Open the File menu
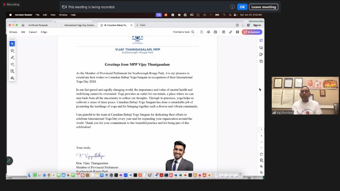This screenshot has width=340, height=191. click(x=37, y=15)
